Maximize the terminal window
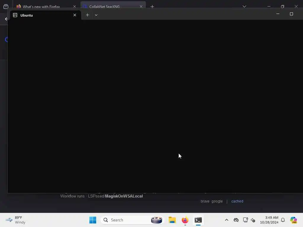The image size is (303, 227). click(291, 14)
